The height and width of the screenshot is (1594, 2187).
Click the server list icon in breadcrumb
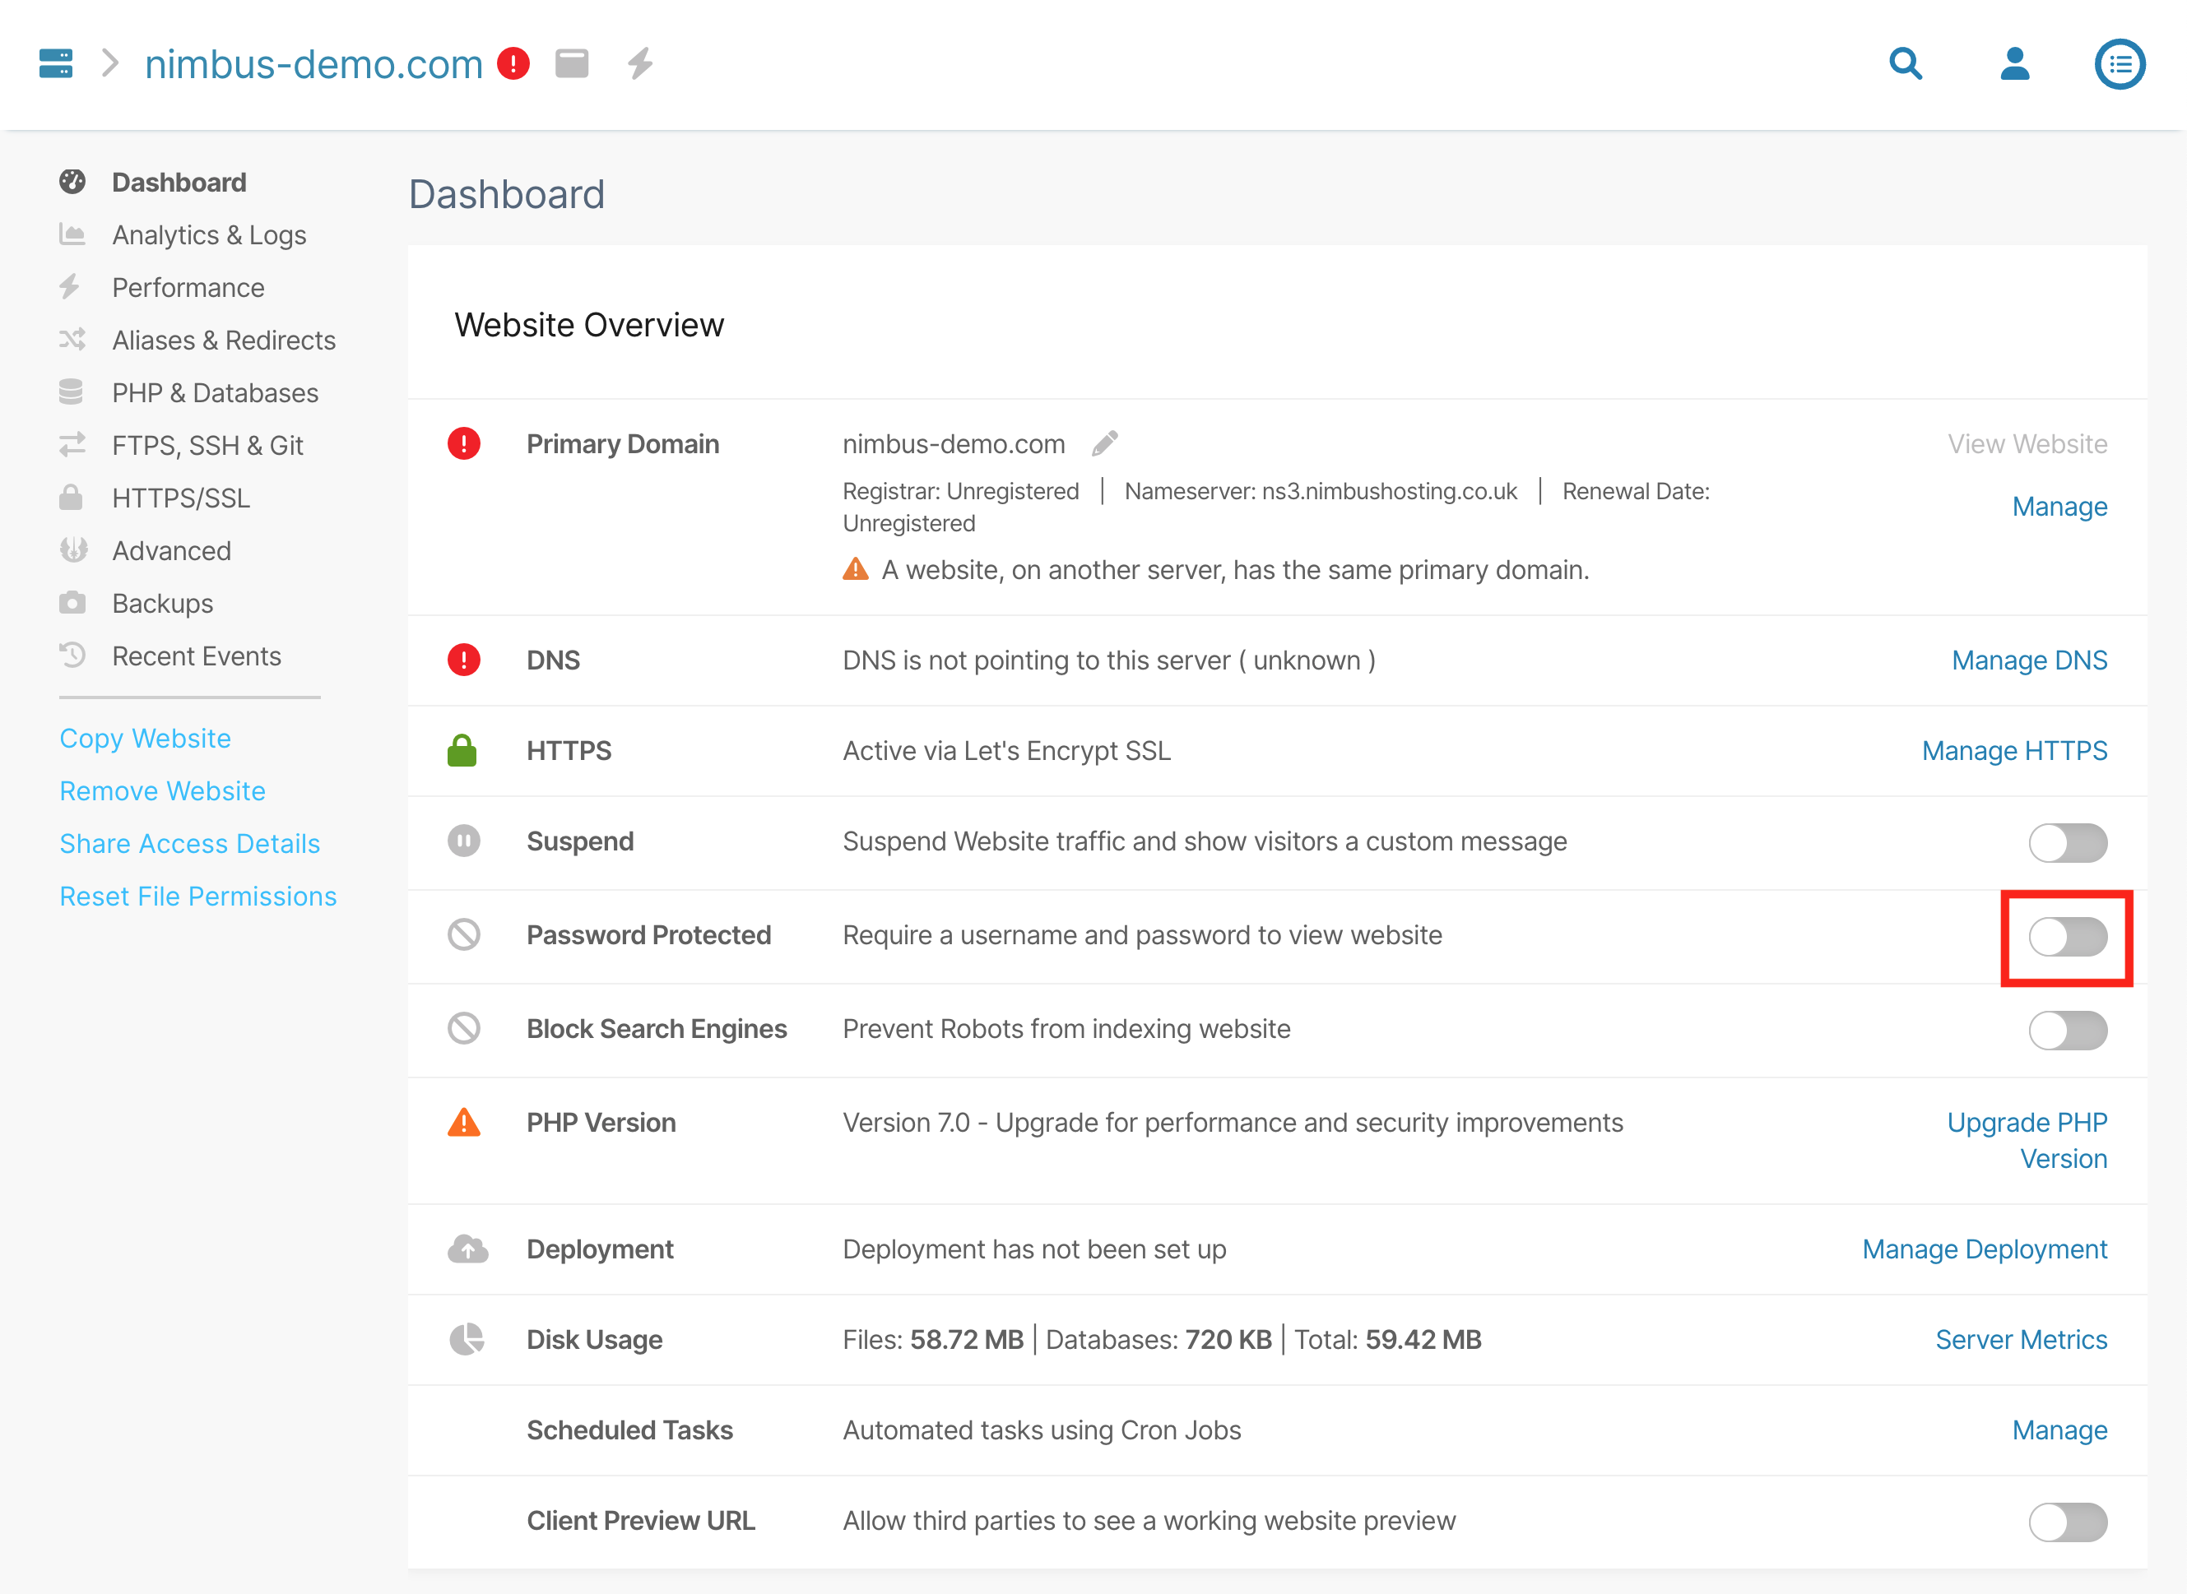[x=55, y=63]
